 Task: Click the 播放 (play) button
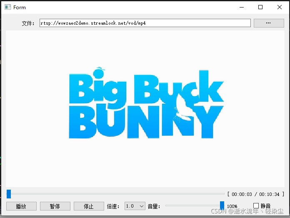point(21,206)
